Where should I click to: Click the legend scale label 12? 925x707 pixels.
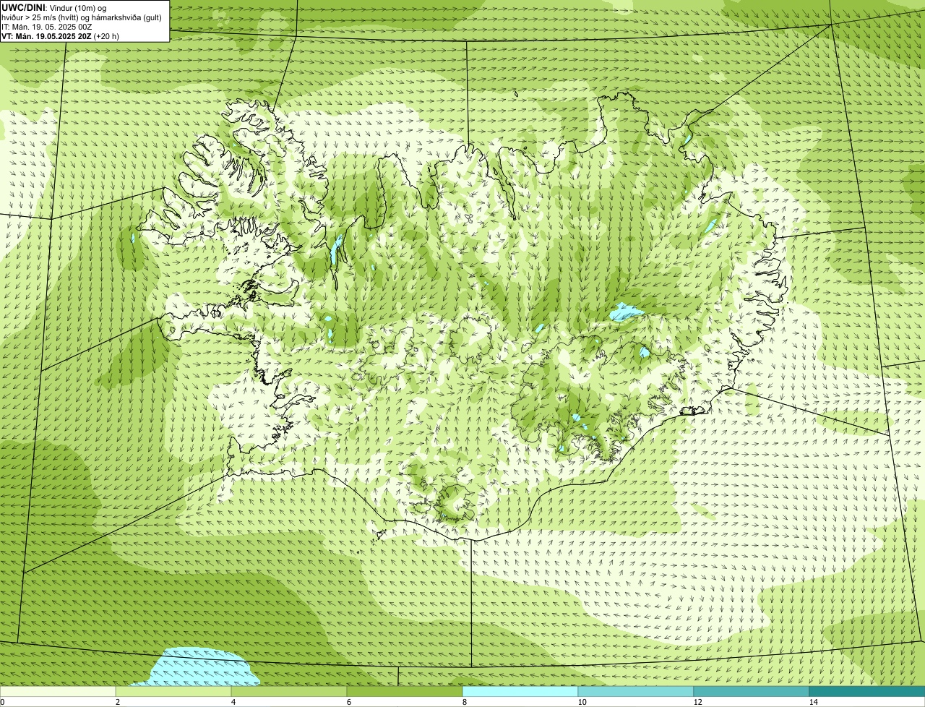(697, 702)
